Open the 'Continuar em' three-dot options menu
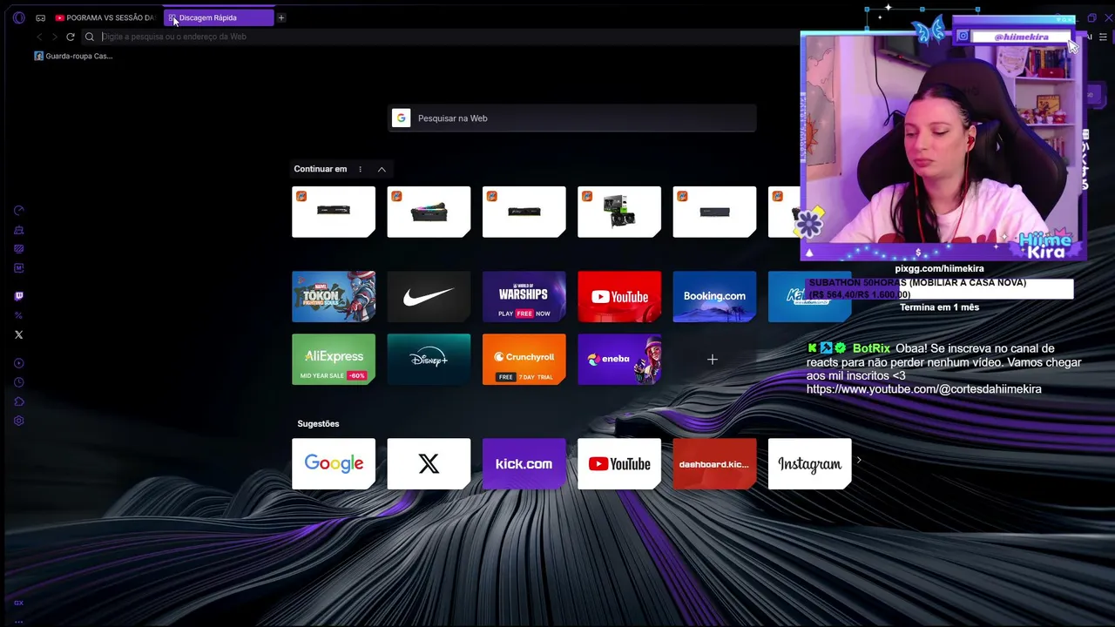The width and height of the screenshot is (1115, 627). 360,169
